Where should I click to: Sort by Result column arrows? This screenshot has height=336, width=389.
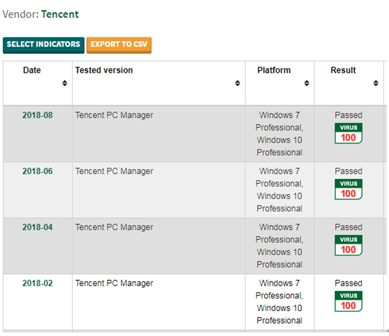[x=376, y=84]
